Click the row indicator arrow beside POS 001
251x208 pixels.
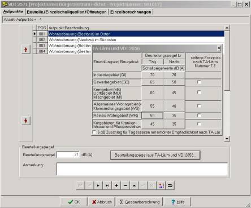[34, 34]
